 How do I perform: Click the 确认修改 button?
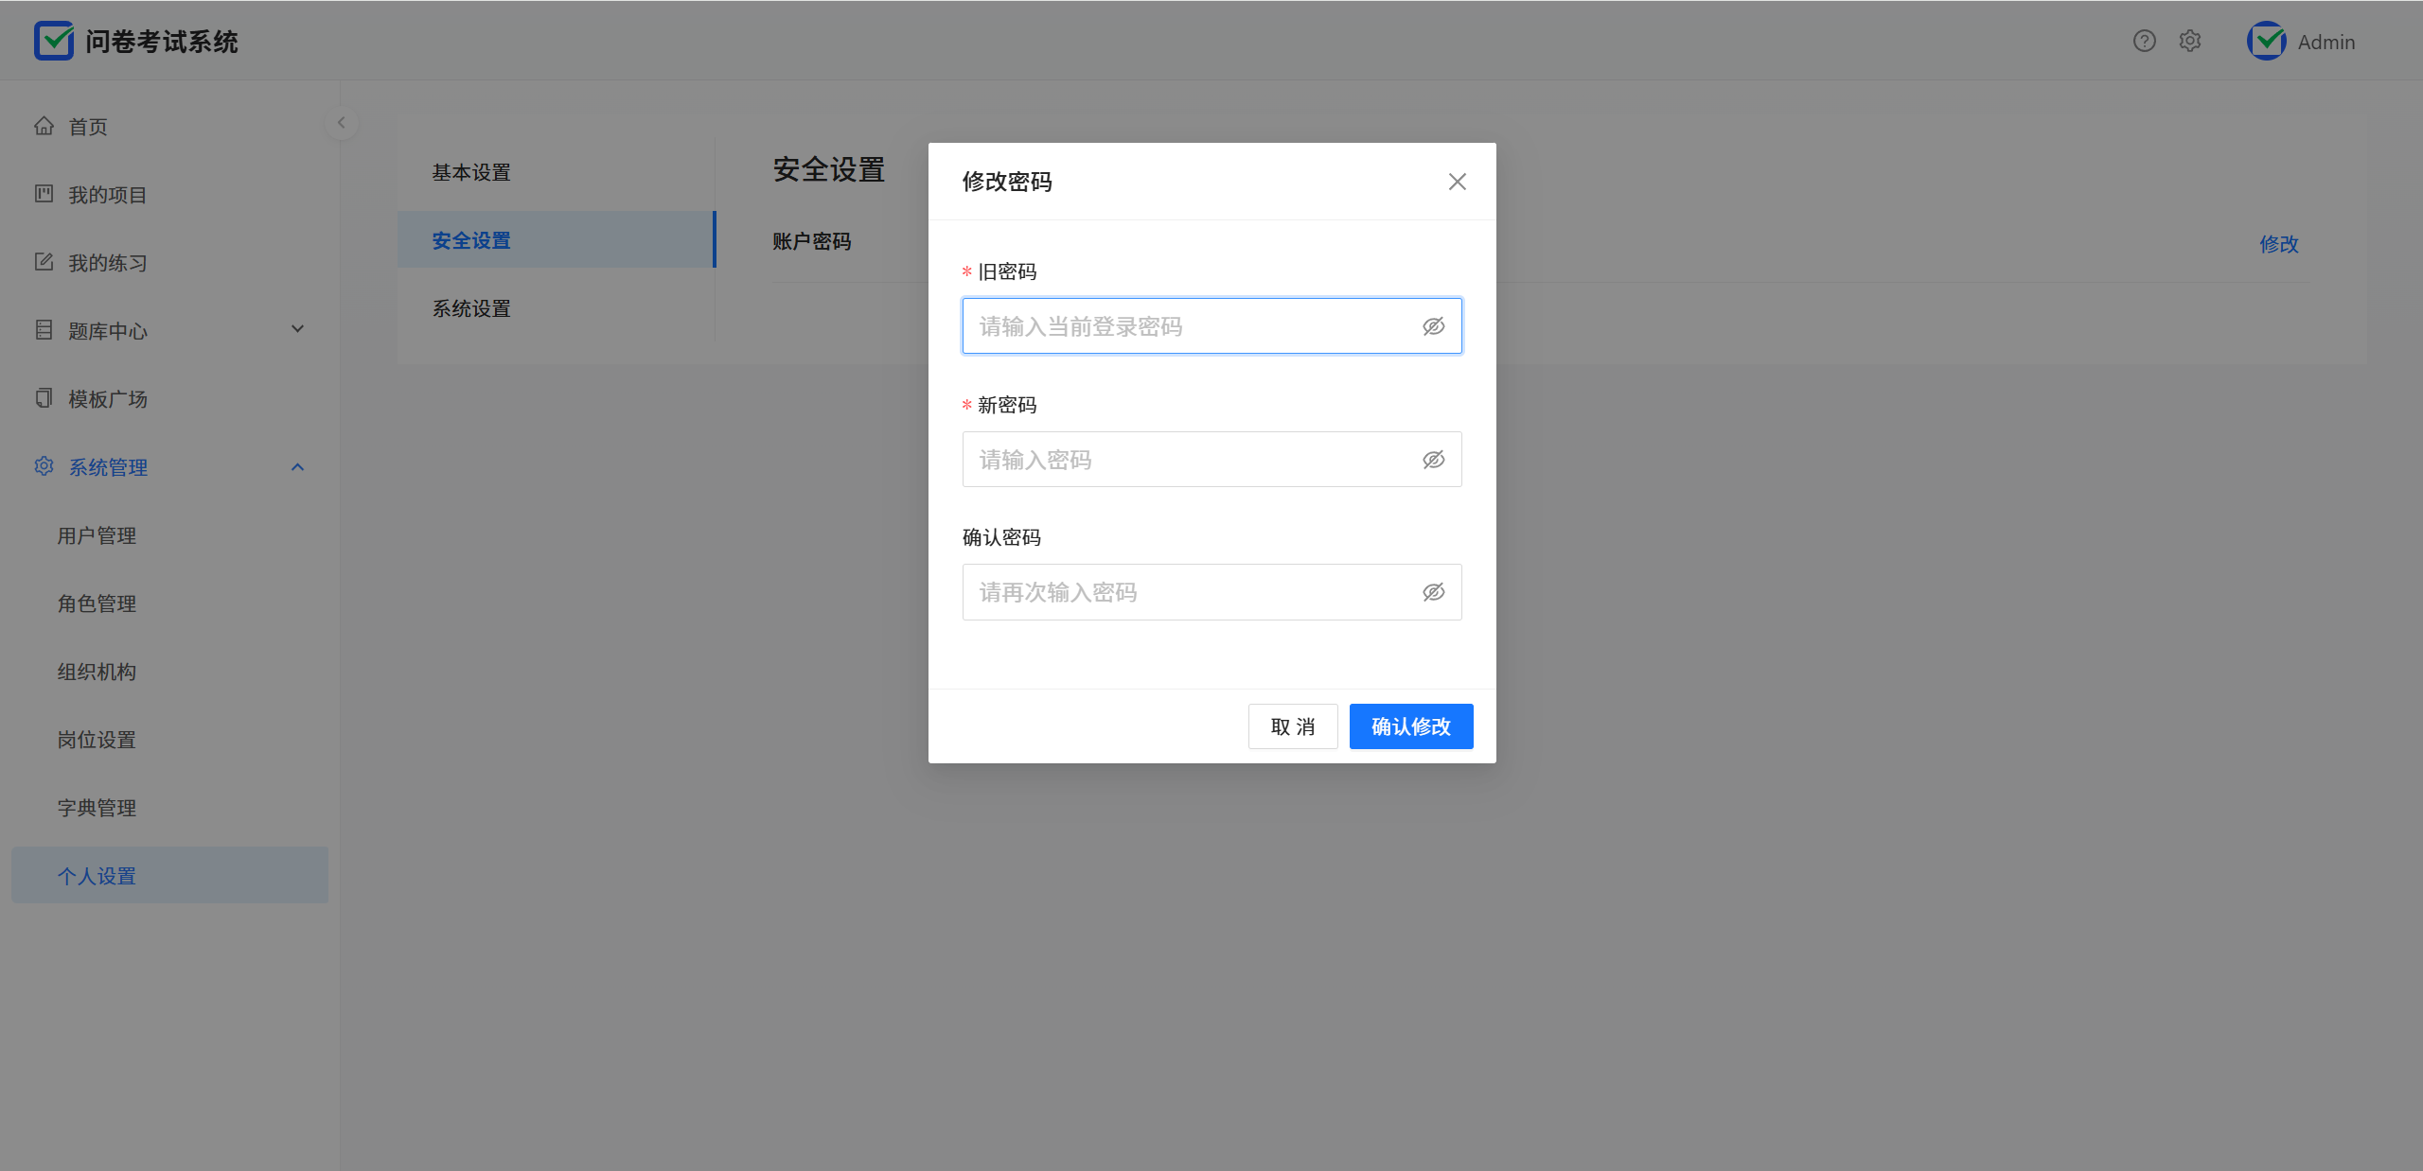(x=1411, y=726)
